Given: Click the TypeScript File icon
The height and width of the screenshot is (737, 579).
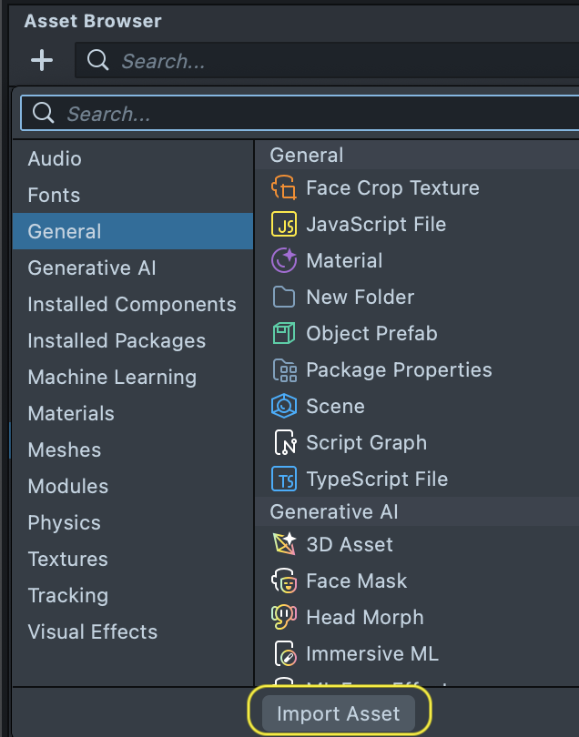Looking at the screenshot, I should click(284, 480).
